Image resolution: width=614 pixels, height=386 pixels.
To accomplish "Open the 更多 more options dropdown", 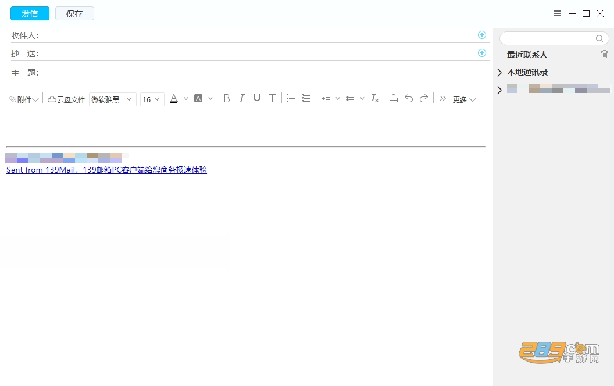I will click(x=464, y=100).
